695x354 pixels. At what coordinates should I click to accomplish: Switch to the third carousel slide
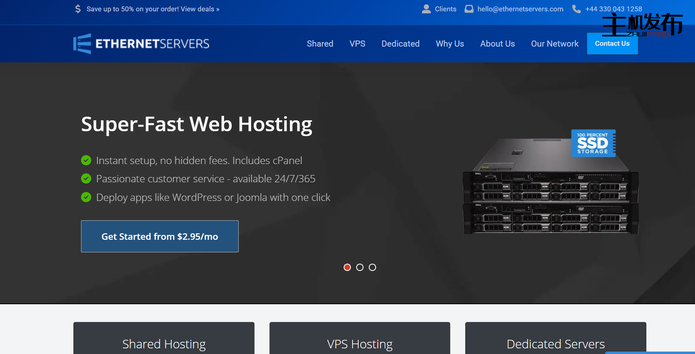372,267
